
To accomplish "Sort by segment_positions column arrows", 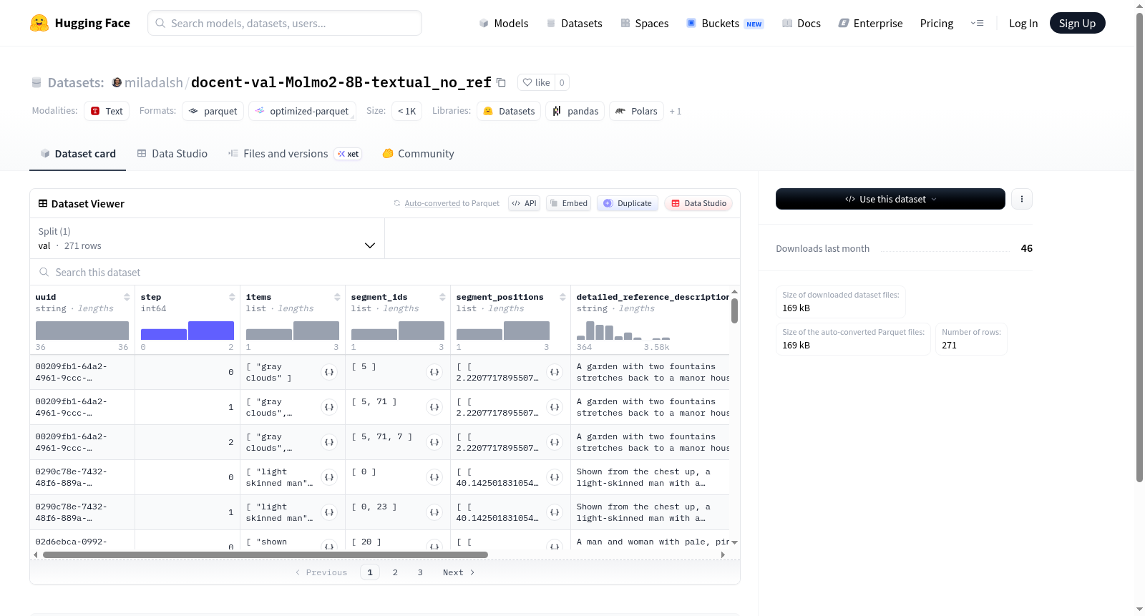I will point(562,297).
